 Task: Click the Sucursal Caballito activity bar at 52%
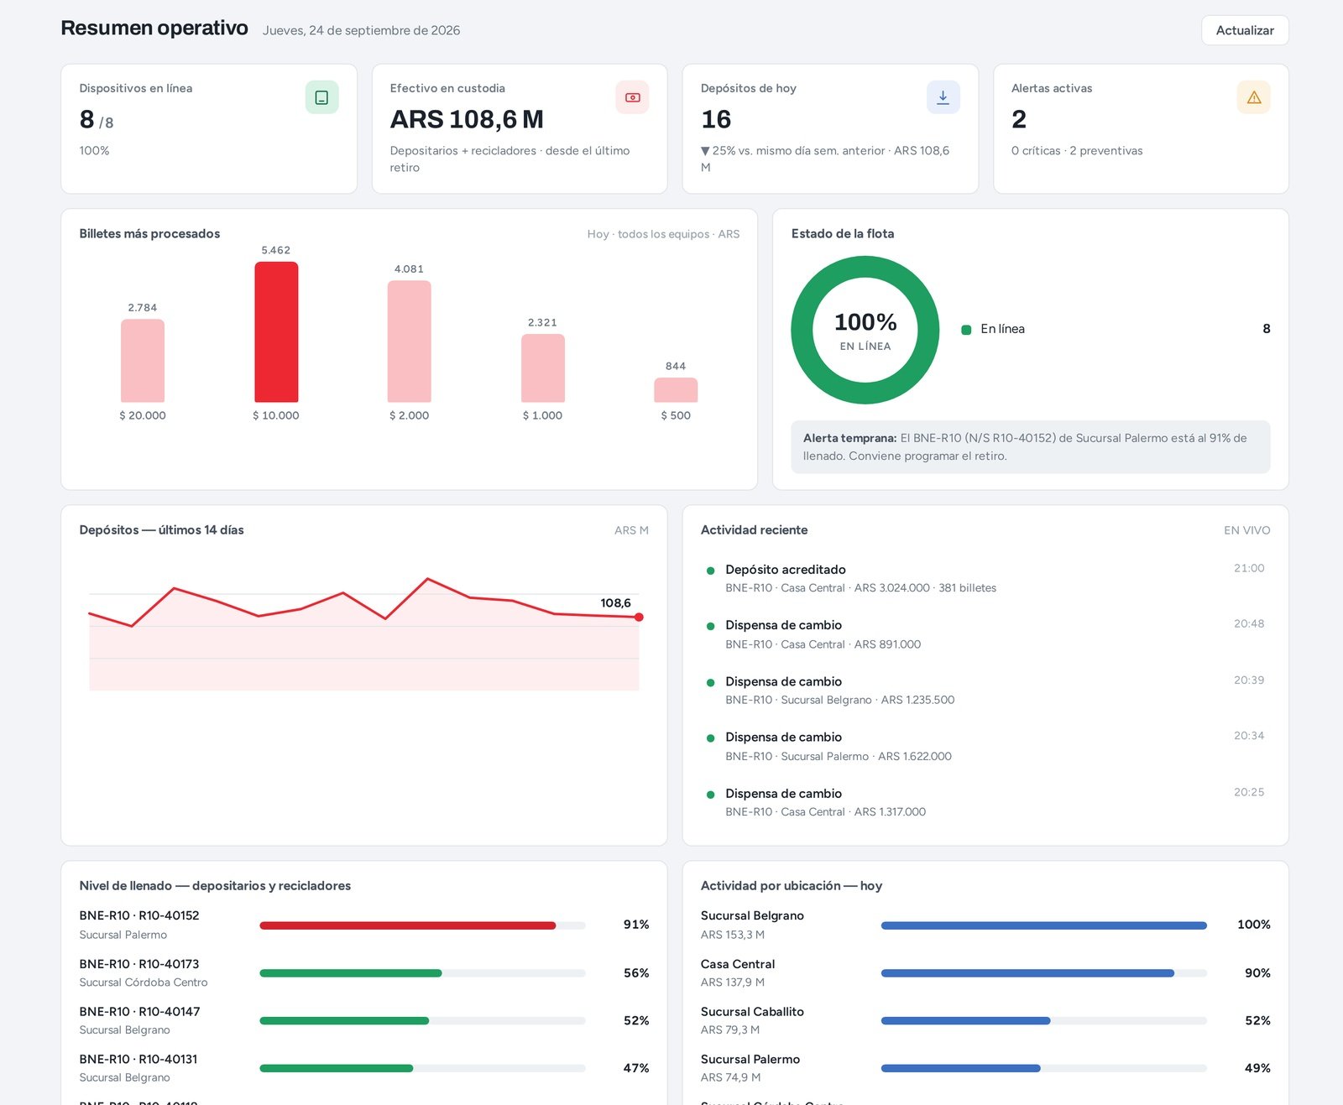coord(965,1021)
